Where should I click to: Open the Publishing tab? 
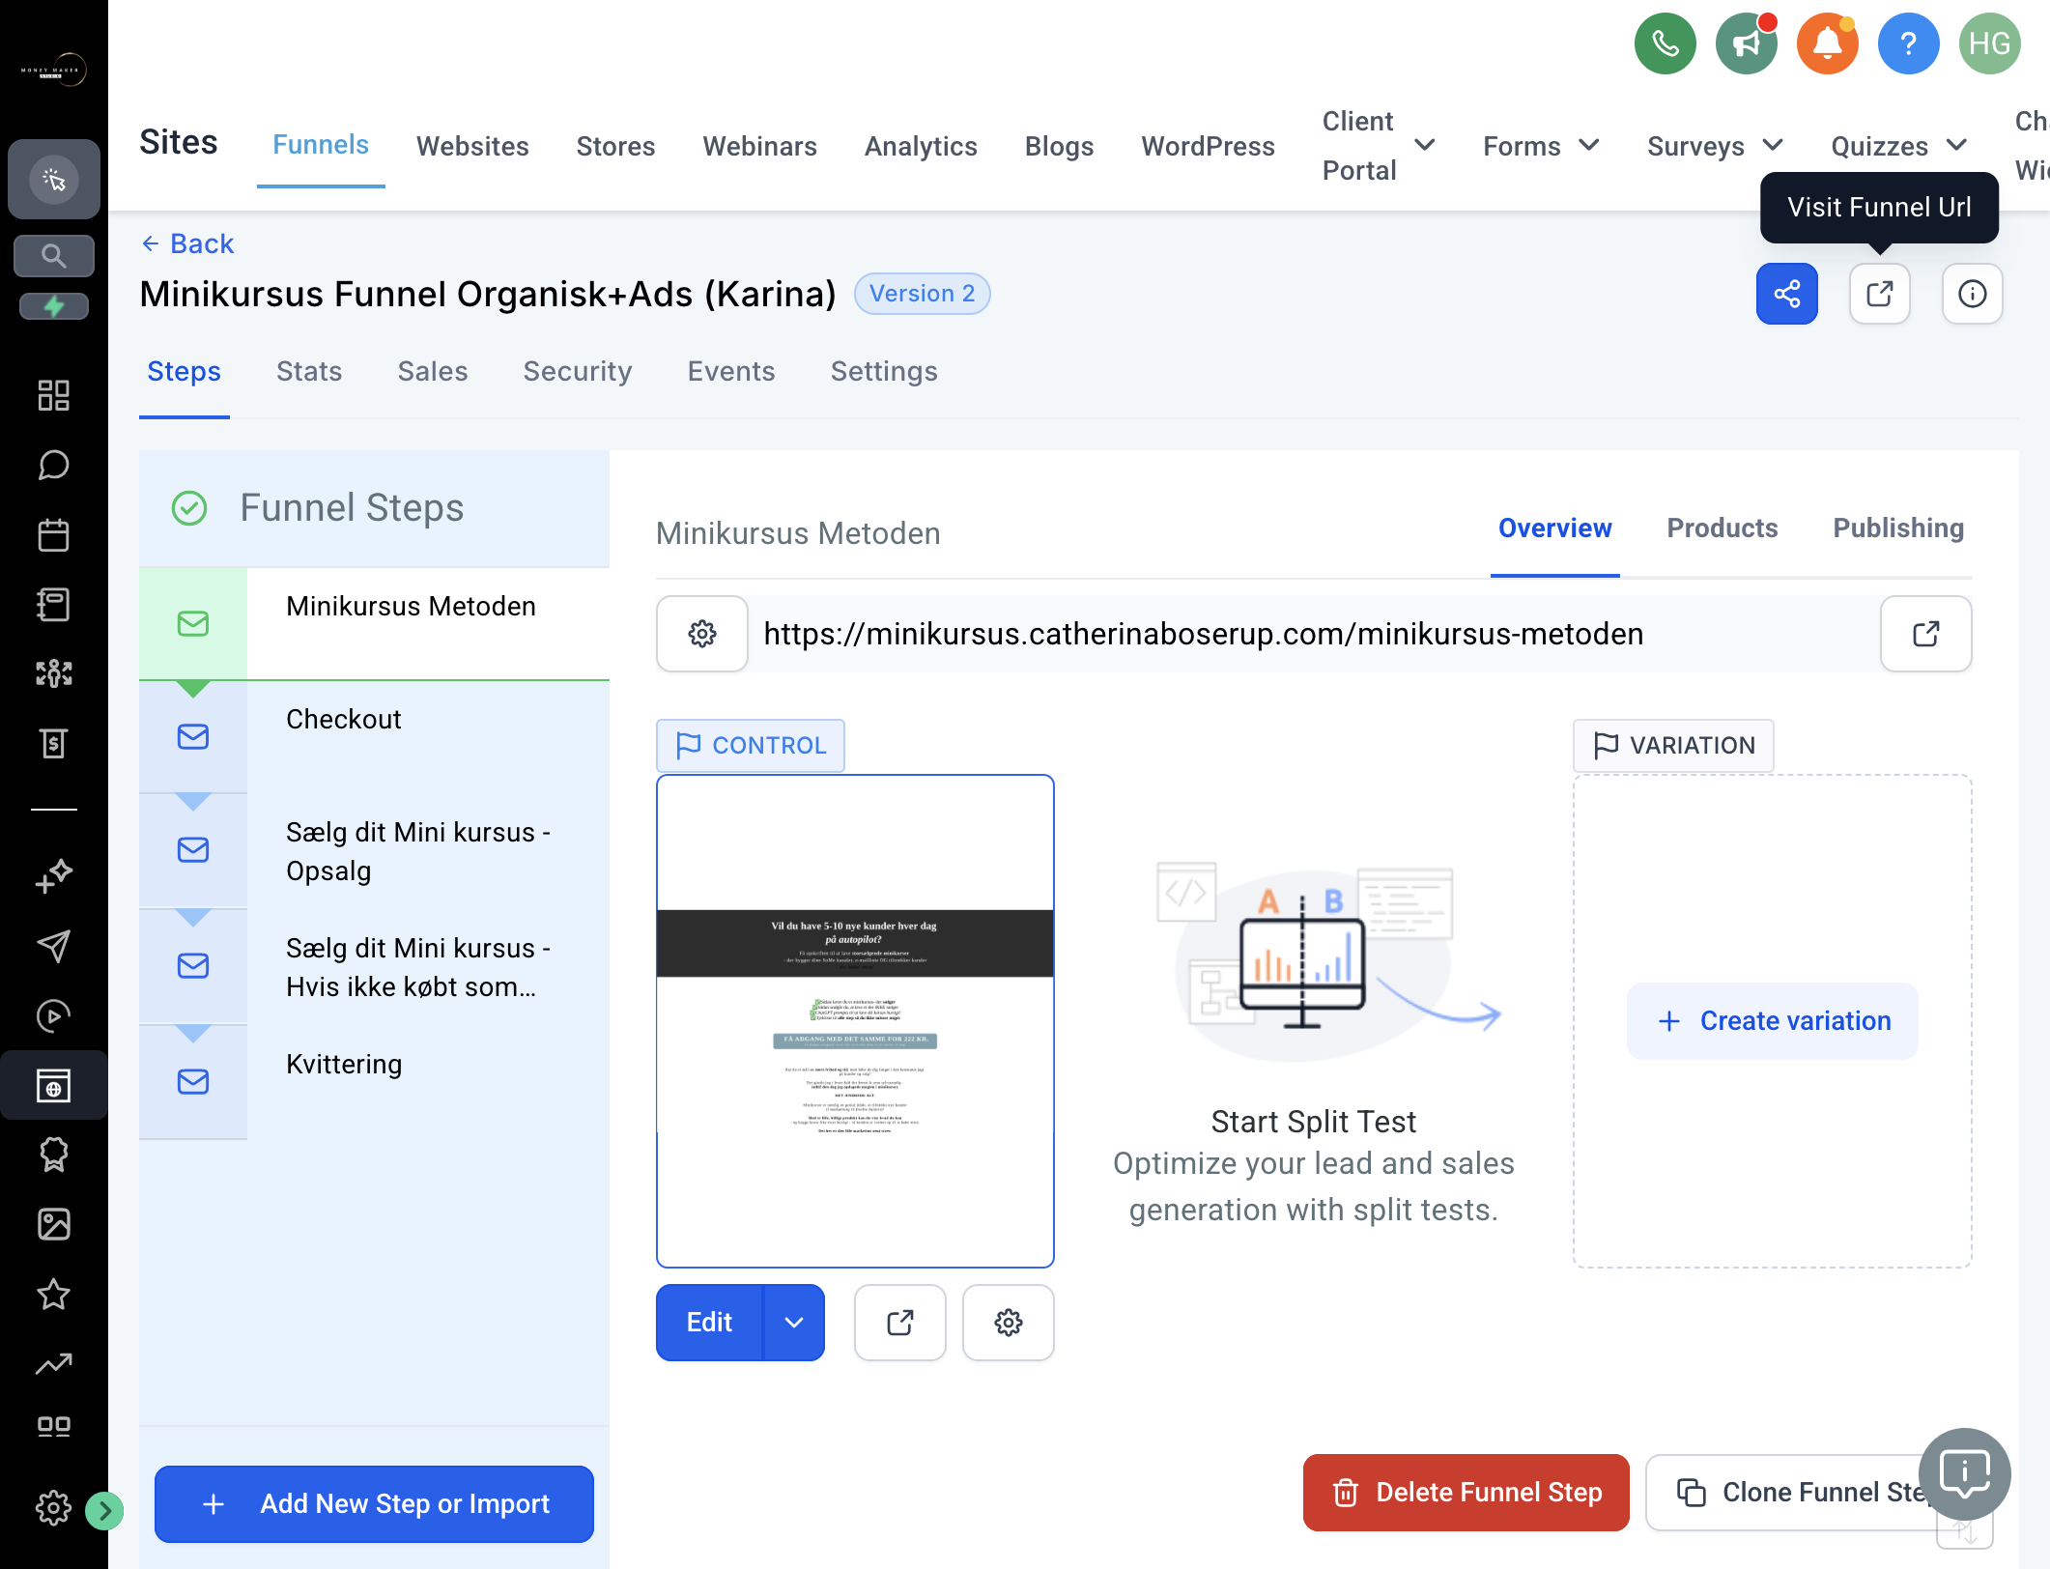point(1897,528)
